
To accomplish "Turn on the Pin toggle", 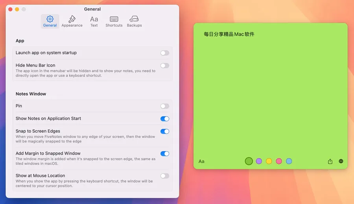I will click(165, 106).
